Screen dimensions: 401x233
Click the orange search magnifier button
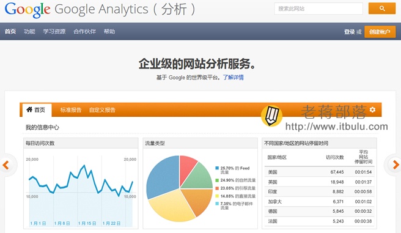(x=382, y=9)
